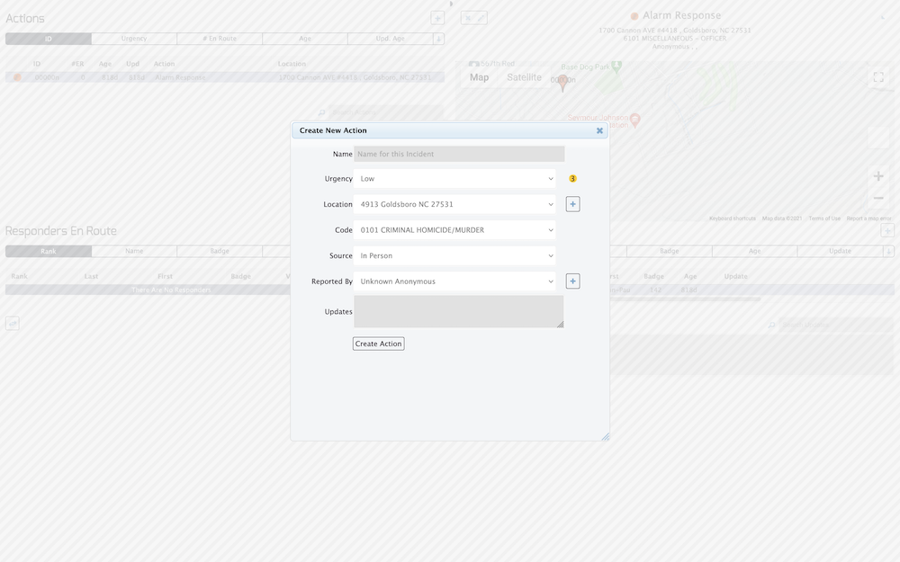Viewport: 900px width, 562px height.
Task: Close the Create New Action dialog
Action: (599, 130)
